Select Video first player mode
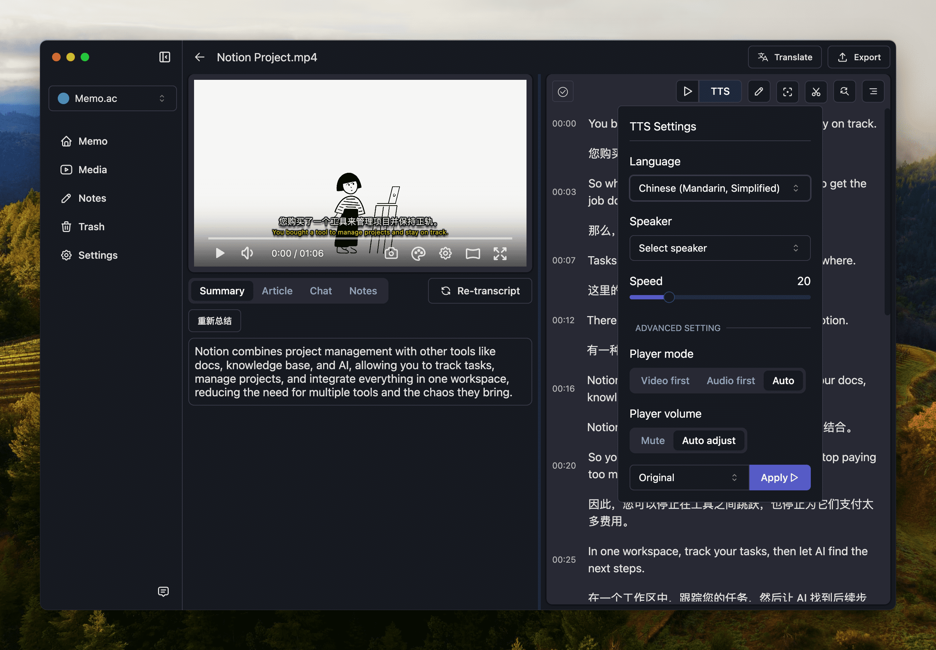The image size is (936, 650). click(x=665, y=380)
